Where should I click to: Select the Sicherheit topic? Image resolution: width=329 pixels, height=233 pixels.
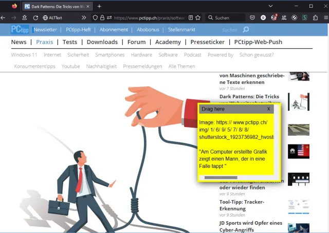[x=78, y=55]
